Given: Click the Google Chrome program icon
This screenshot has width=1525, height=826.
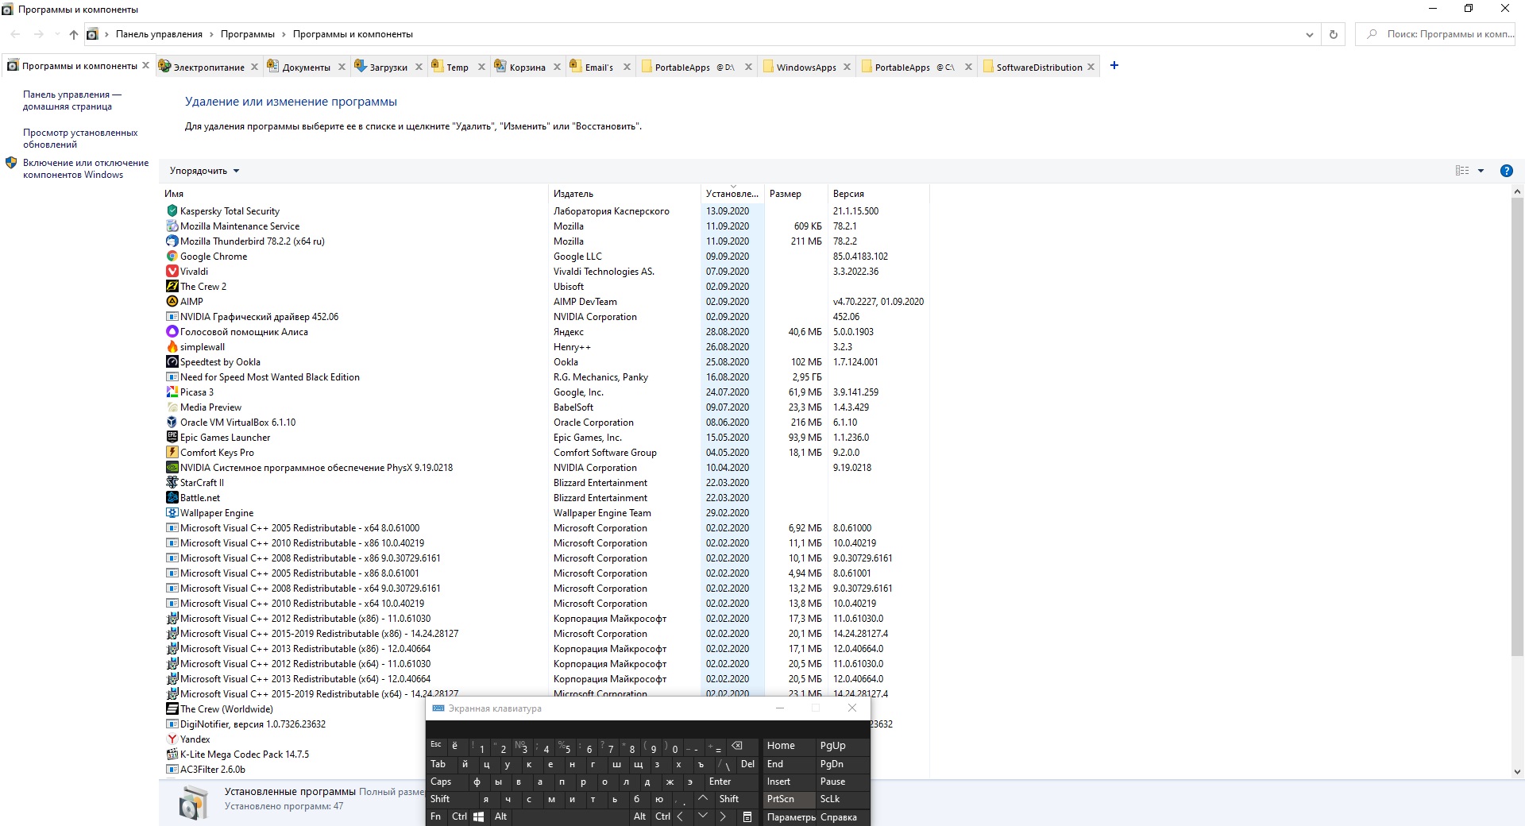Looking at the screenshot, I should 172,257.
